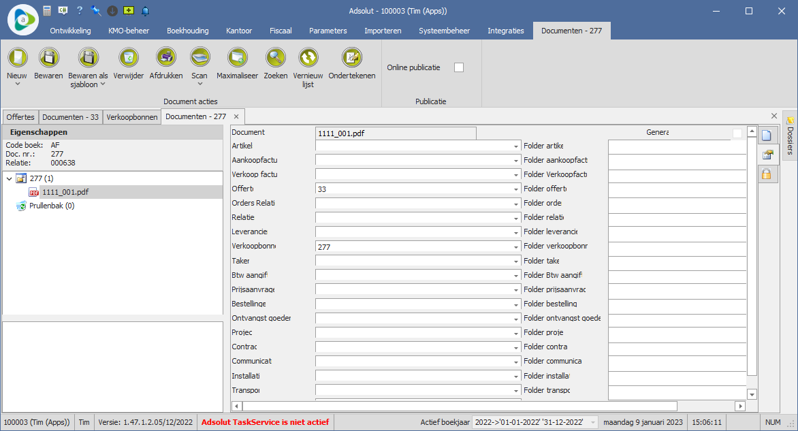Click the Maximaliseer icon in ribbon
The width and height of the screenshot is (798, 431).
pyautogui.click(x=237, y=57)
